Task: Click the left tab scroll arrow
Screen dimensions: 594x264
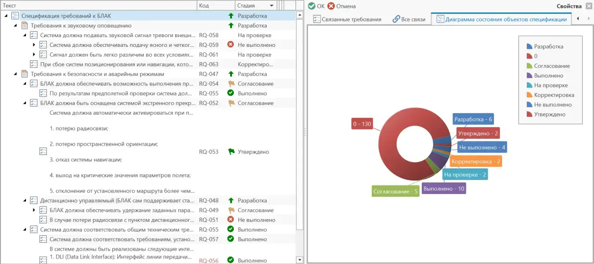Action: [x=577, y=19]
